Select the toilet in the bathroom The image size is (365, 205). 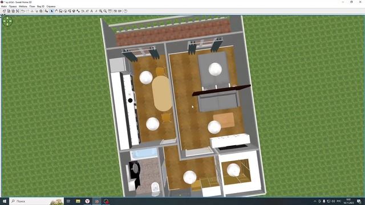(x=156, y=188)
